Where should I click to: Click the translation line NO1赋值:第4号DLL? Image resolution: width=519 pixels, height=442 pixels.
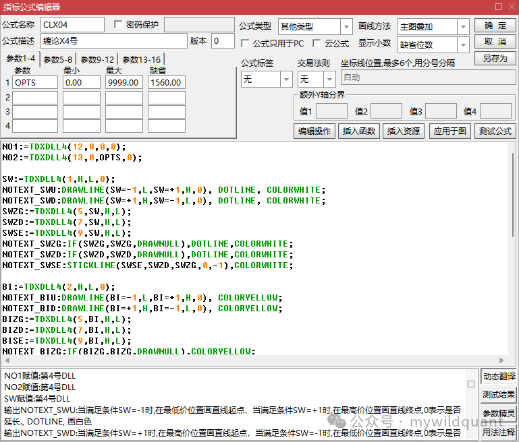pyautogui.click(x=40, y=375)
